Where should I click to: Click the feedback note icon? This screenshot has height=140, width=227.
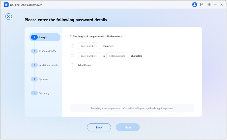point(202,5)
